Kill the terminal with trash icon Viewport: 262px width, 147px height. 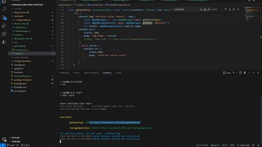[245, 73]
